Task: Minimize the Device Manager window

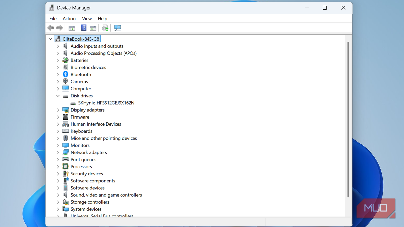Action: click(307, 8)
